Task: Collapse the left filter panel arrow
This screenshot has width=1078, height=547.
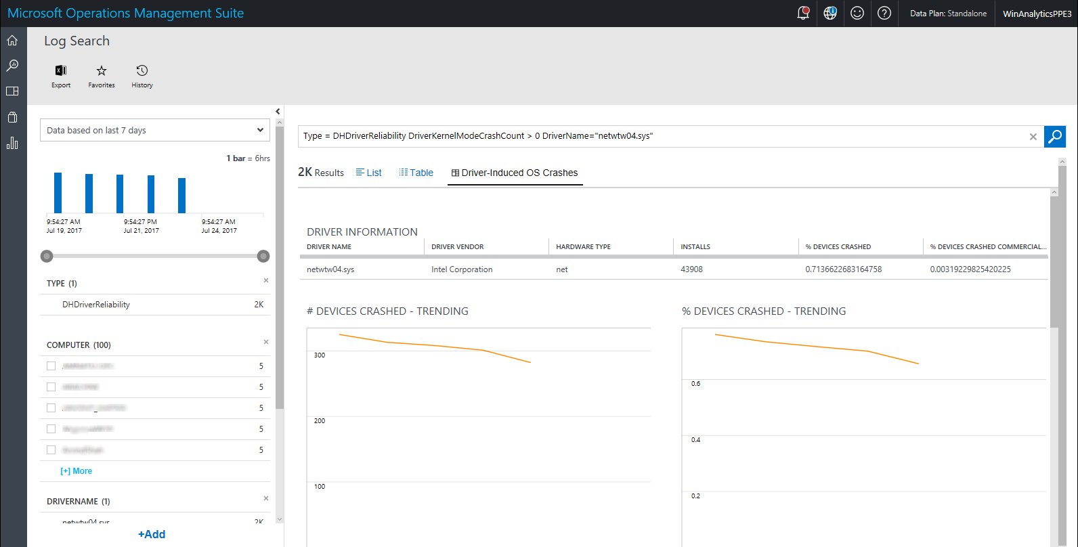Action: 278,112
